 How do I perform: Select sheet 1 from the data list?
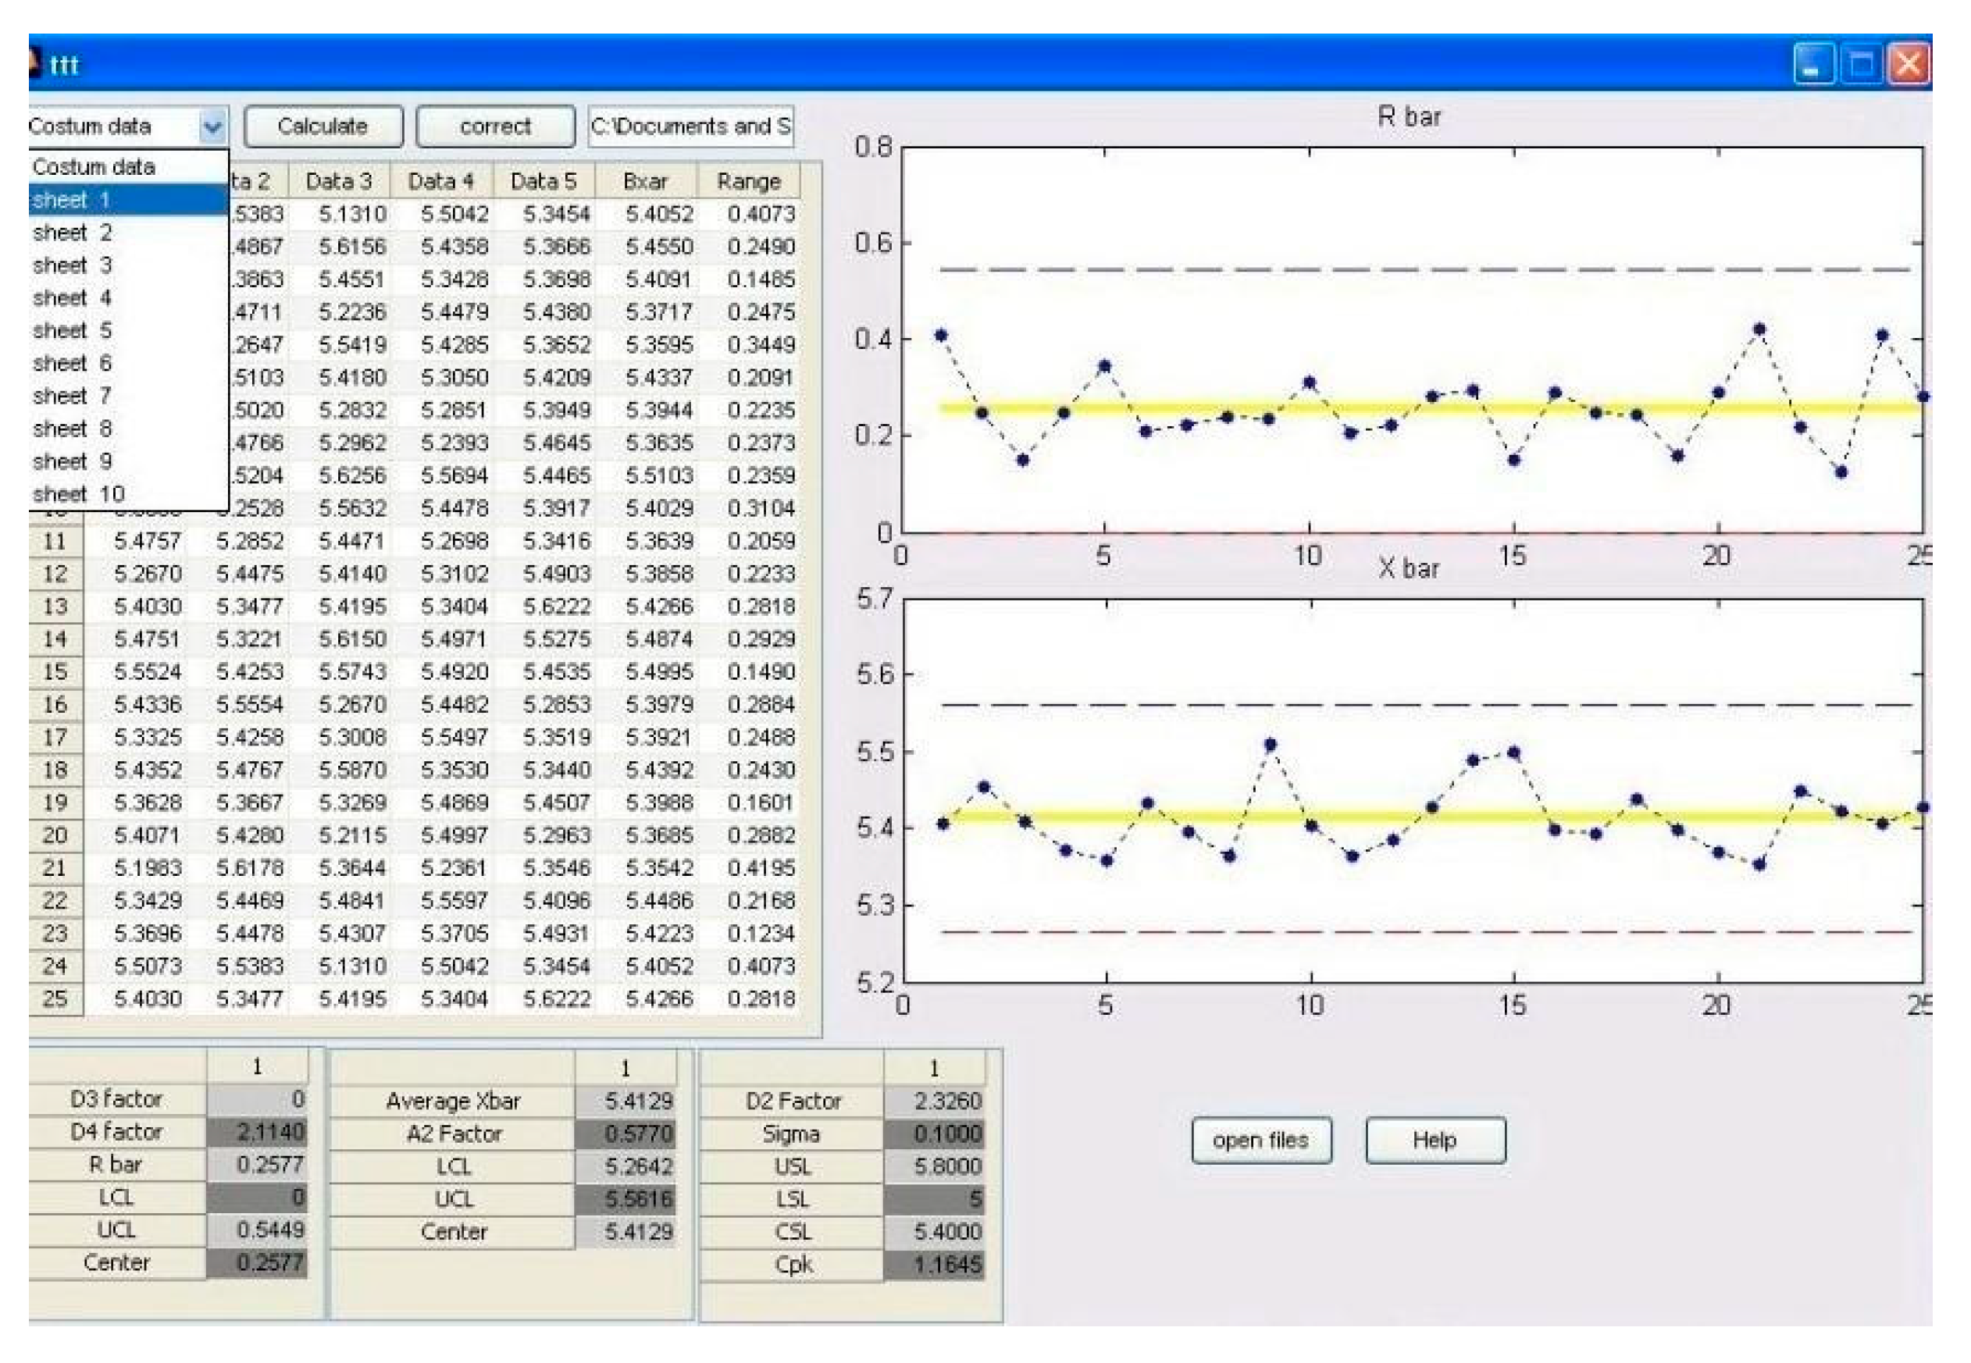[x=73, y=199]
